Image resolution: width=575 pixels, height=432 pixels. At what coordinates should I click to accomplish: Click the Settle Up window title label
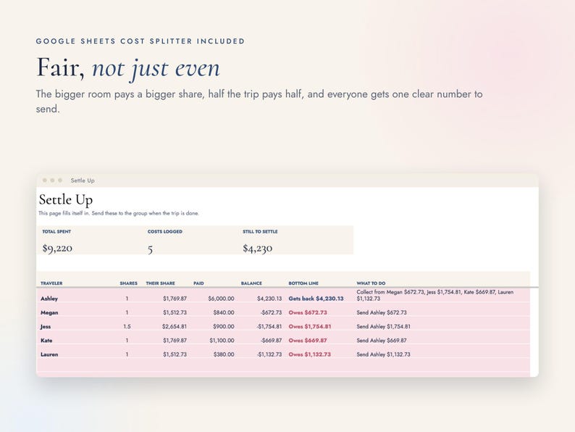point(83,180)
